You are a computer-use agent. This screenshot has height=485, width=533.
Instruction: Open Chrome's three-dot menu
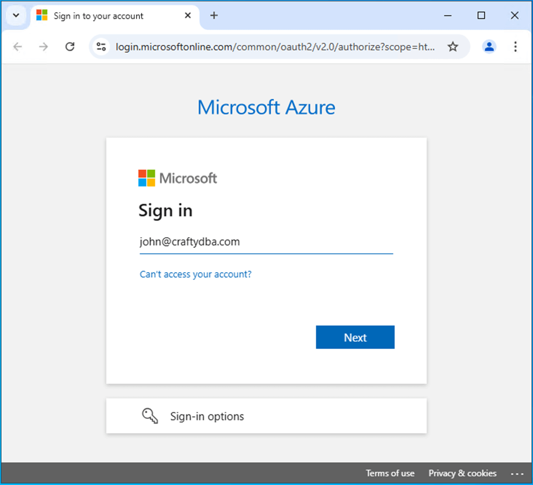[515, 47]
